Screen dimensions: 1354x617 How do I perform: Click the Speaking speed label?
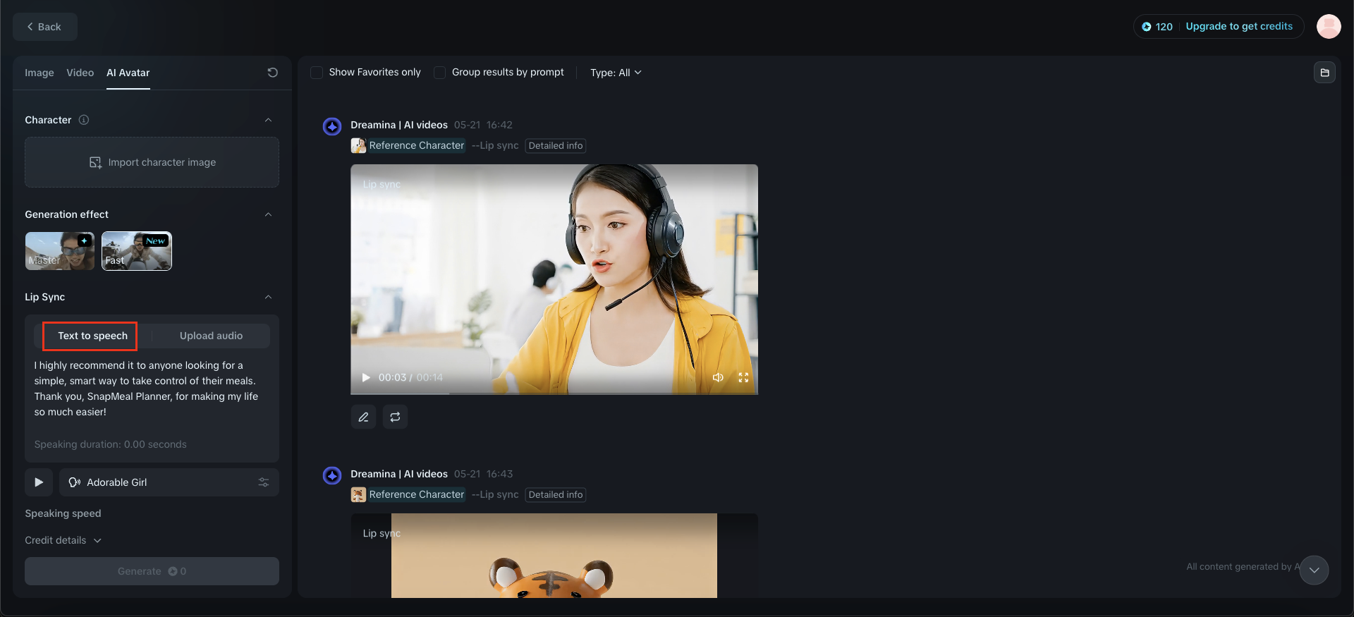tap(63, 513)
